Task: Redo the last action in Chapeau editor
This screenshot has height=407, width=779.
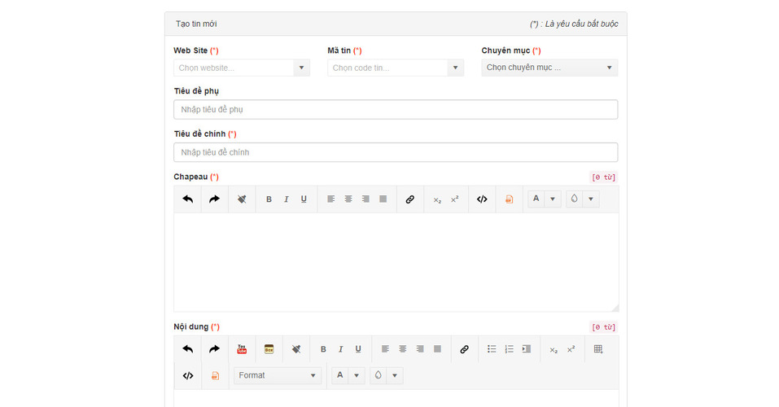Action: coord(214,199)
